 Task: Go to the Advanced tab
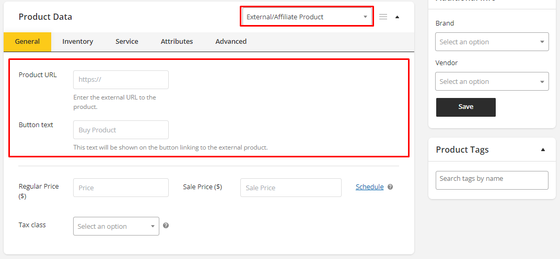pos(231,42)
